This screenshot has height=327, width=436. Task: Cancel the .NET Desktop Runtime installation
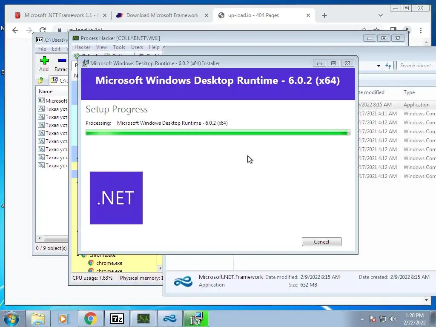(321, 242)
